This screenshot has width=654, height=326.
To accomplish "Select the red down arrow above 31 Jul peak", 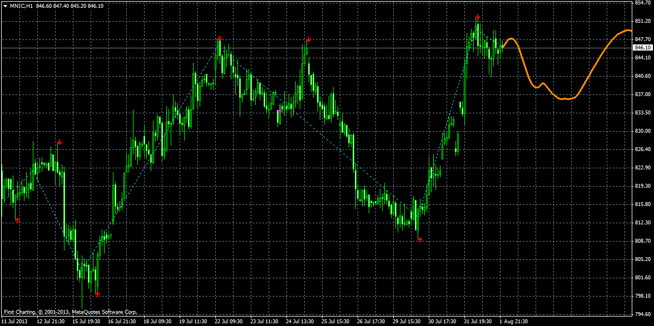I will click(x=478, y=17).
